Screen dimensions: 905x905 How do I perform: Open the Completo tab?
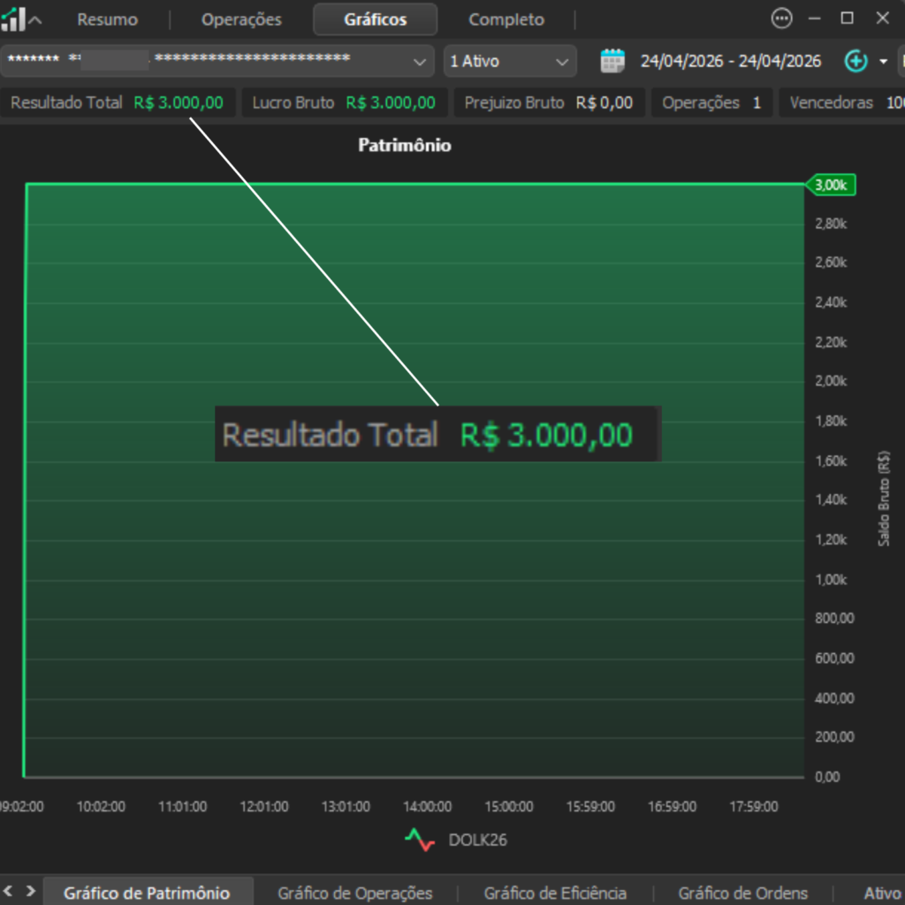tap(506, 19)
